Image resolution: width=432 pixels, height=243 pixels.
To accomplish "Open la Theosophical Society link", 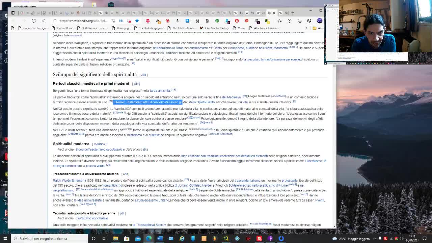I will [x=149, y=225].
